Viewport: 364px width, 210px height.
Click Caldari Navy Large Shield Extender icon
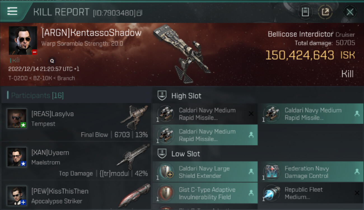click(166, 172)
